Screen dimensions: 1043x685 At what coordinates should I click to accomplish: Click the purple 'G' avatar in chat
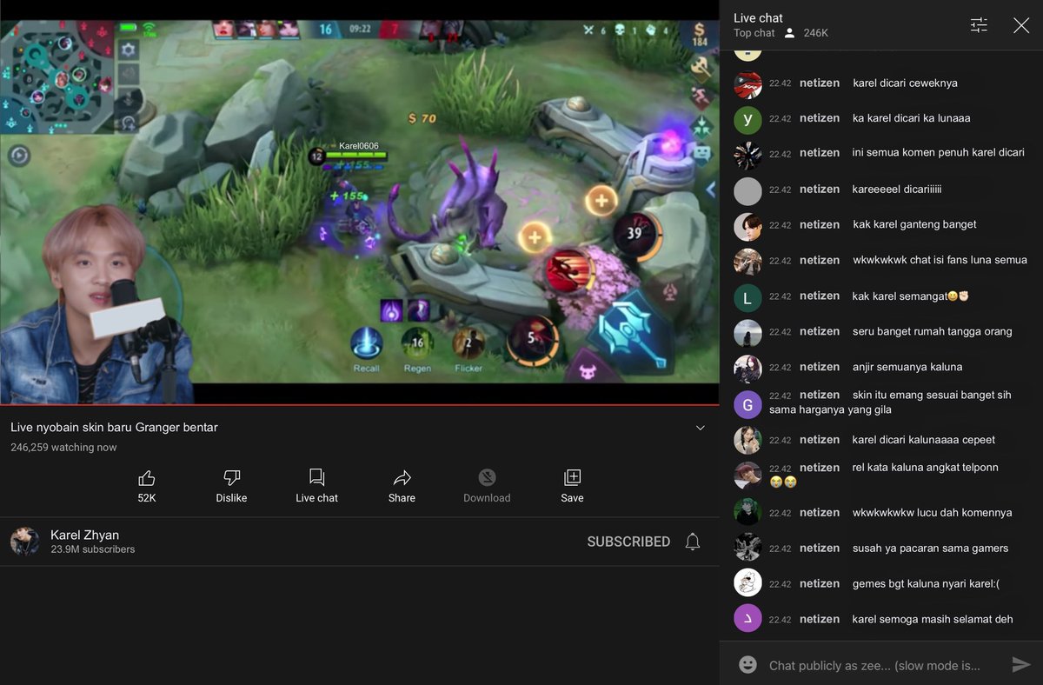pyautogui.click(x=747, y=404)
